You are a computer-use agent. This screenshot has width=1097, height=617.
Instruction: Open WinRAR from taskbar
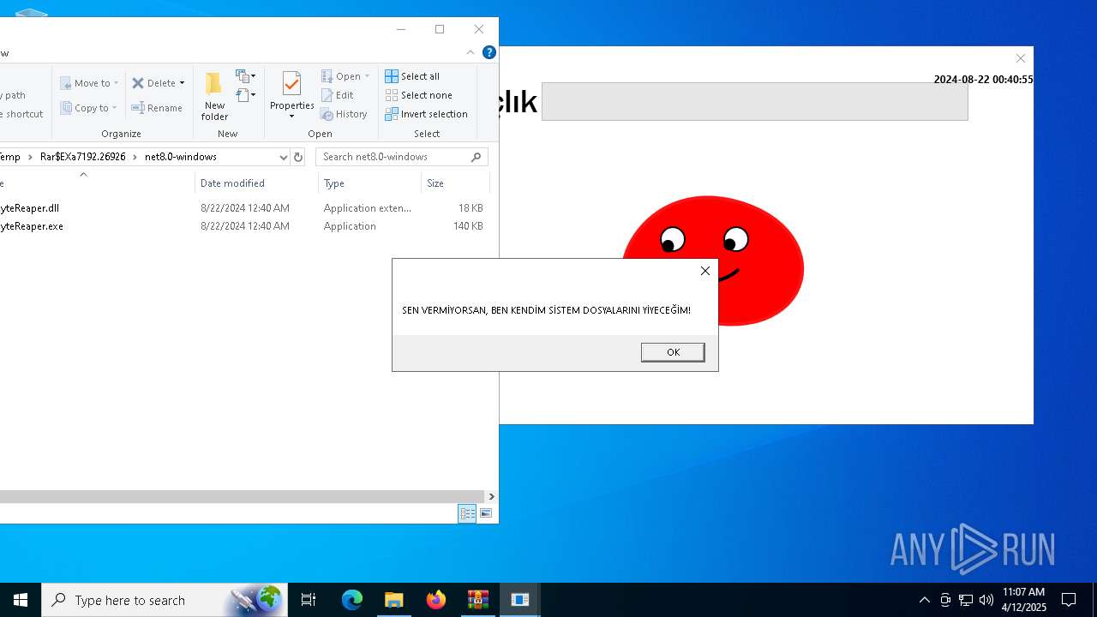click(477, 600)
